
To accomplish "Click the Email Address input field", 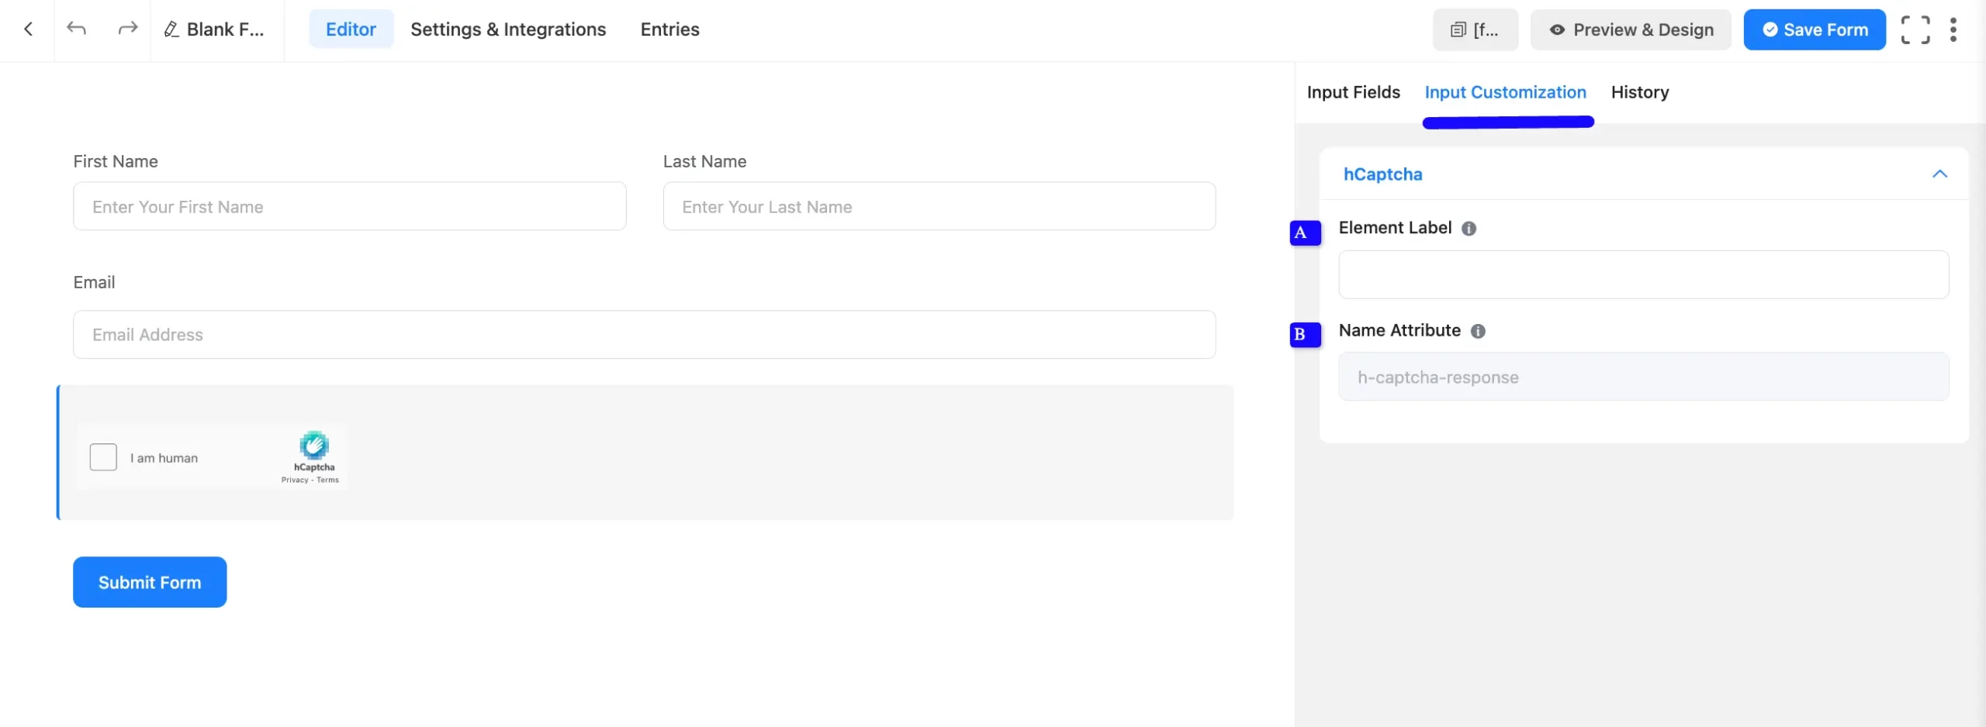I will [644, 335].
